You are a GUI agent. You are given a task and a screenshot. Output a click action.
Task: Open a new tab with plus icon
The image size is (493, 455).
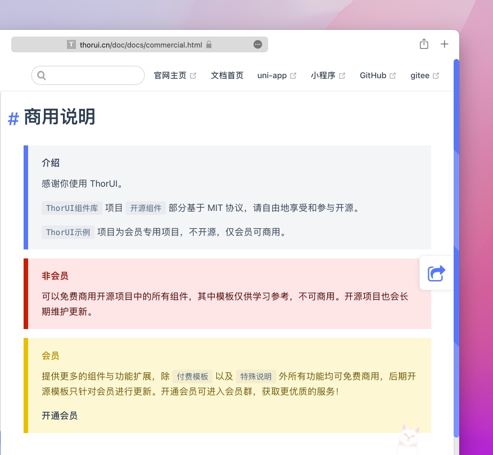tap(444, 44)
